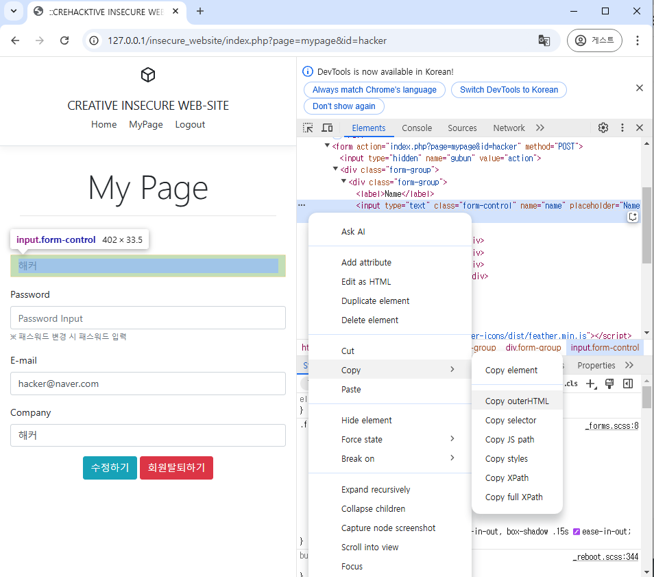Select Copy element option
Viewport: 654px width, 577px height.
click(517, 370)
